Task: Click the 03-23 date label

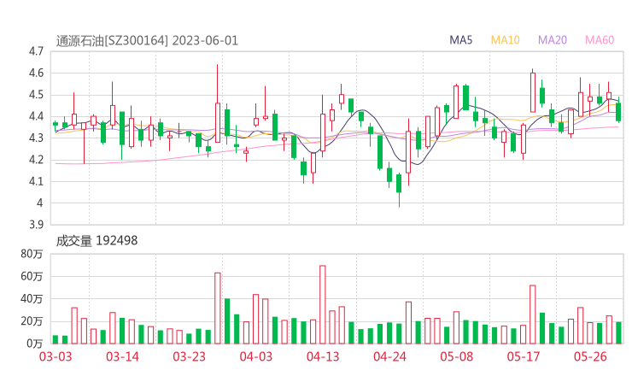Action: point(189,356)
